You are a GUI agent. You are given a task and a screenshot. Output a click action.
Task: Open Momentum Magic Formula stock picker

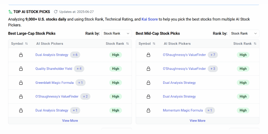pyautogui.click(x=183, y=111)
